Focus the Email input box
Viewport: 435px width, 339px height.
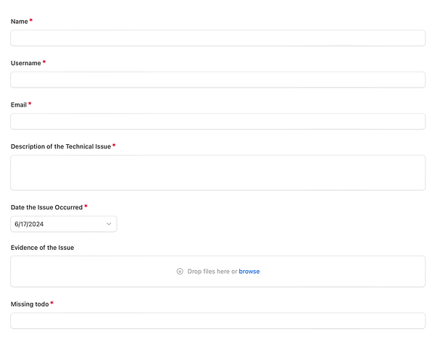(217, 121)
